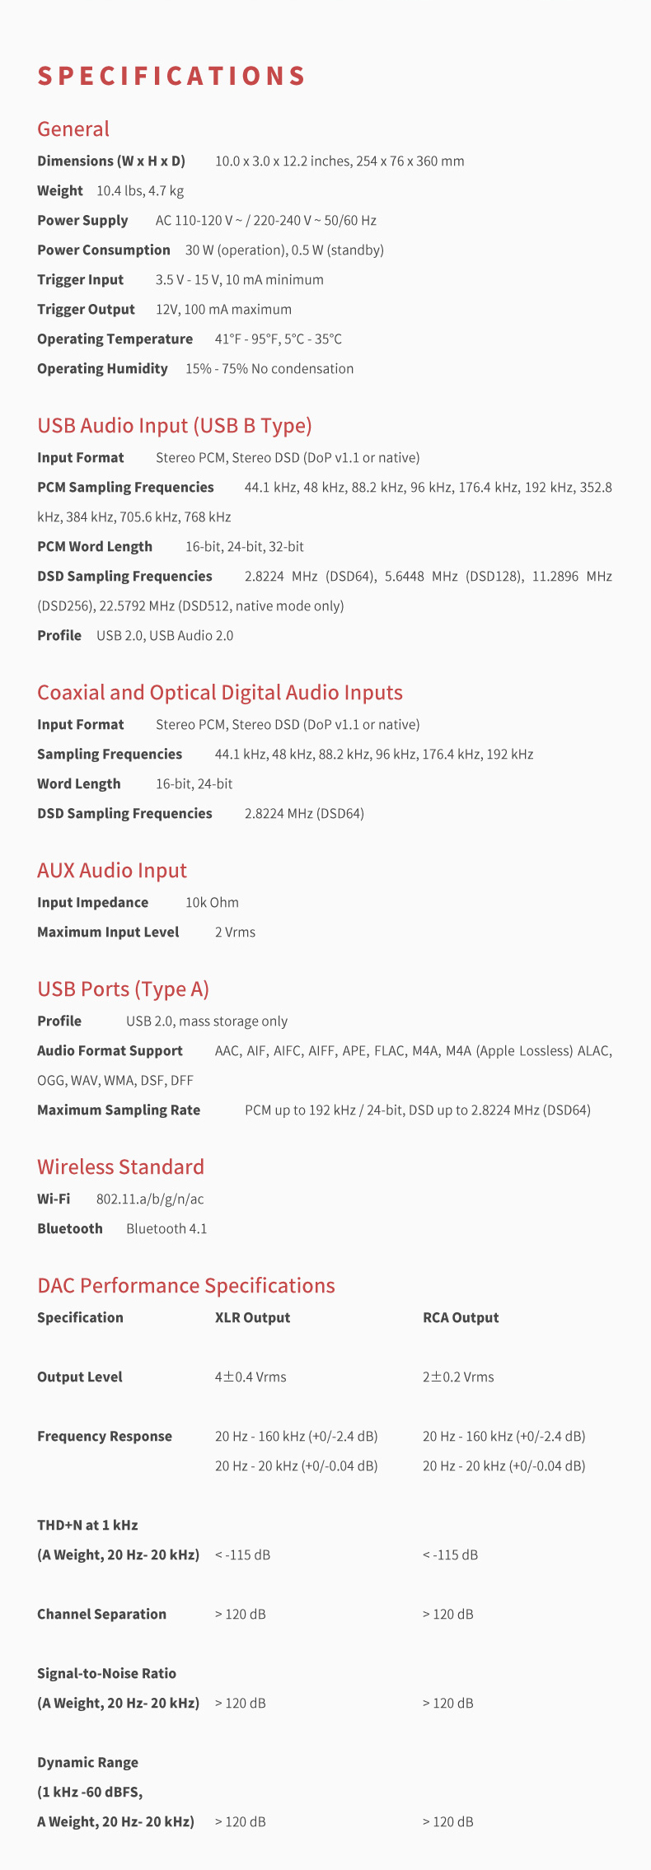Click the Audio Format Support label
The height and width of the screenshot is (1870, 651).
click(x=110, y=1051)
